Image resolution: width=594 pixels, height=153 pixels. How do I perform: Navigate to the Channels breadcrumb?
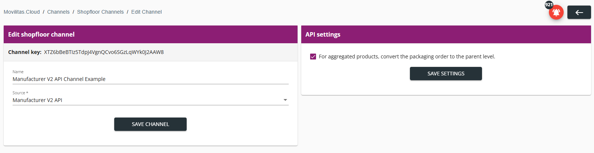click(58, 12)
